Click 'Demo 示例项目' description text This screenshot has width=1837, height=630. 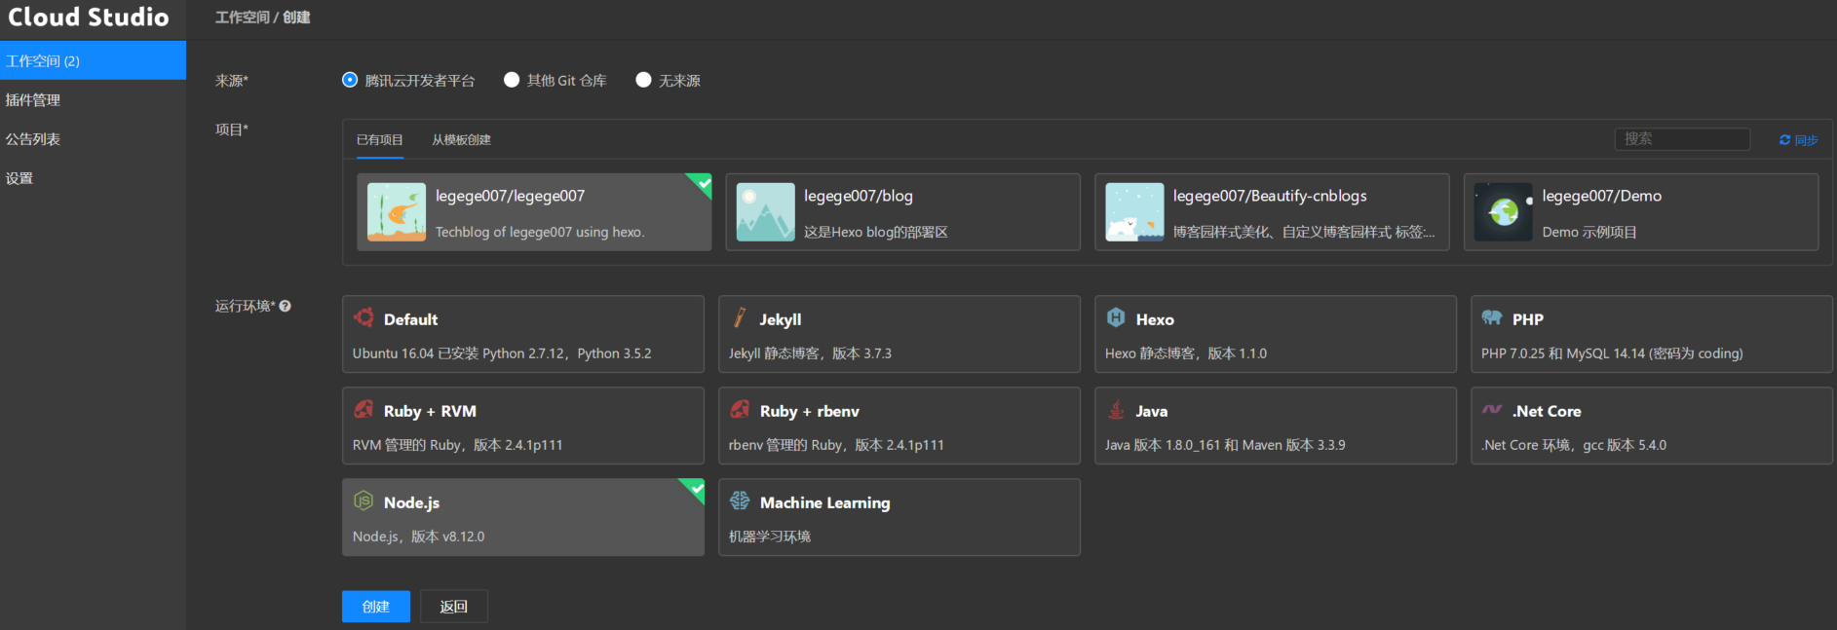pos(1589,232)
